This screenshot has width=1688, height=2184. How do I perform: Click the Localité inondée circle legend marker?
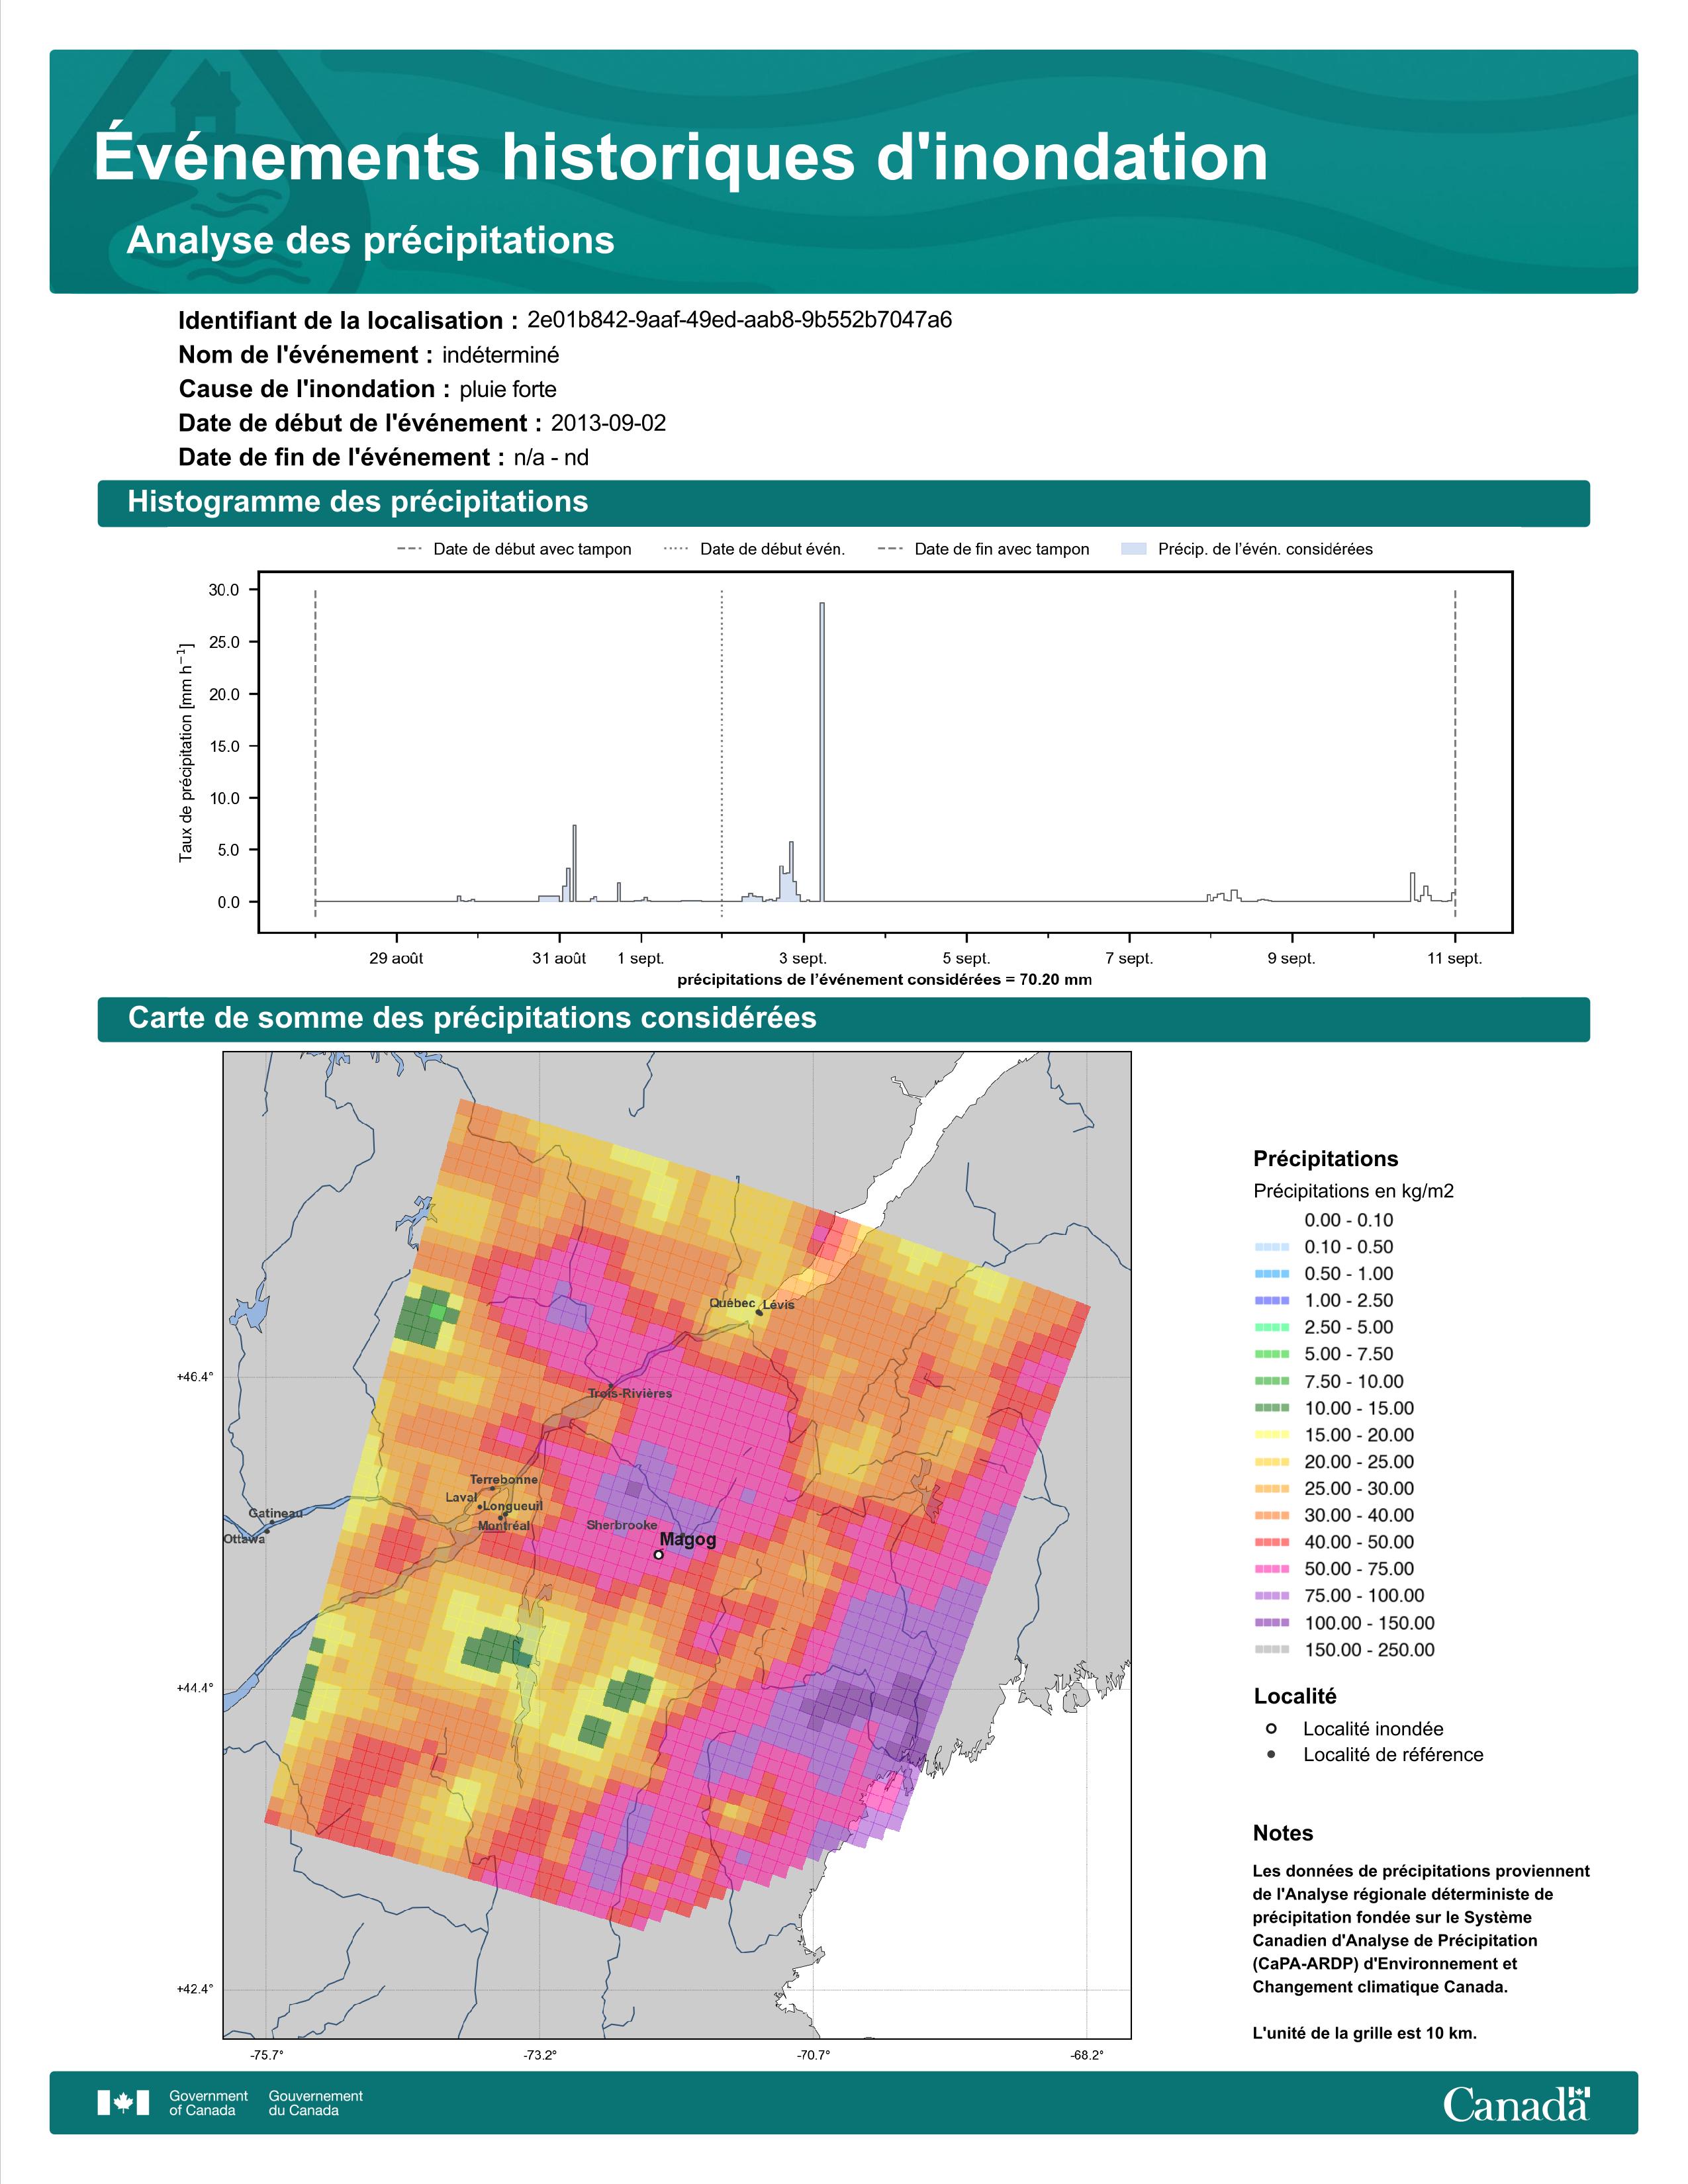point(1271,1728)
